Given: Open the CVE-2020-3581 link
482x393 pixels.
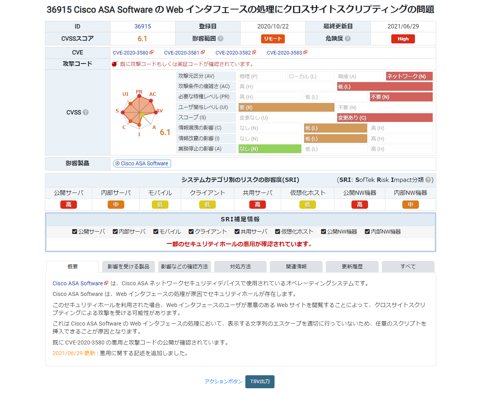Looking at the screenshot, I should [182, 52].
